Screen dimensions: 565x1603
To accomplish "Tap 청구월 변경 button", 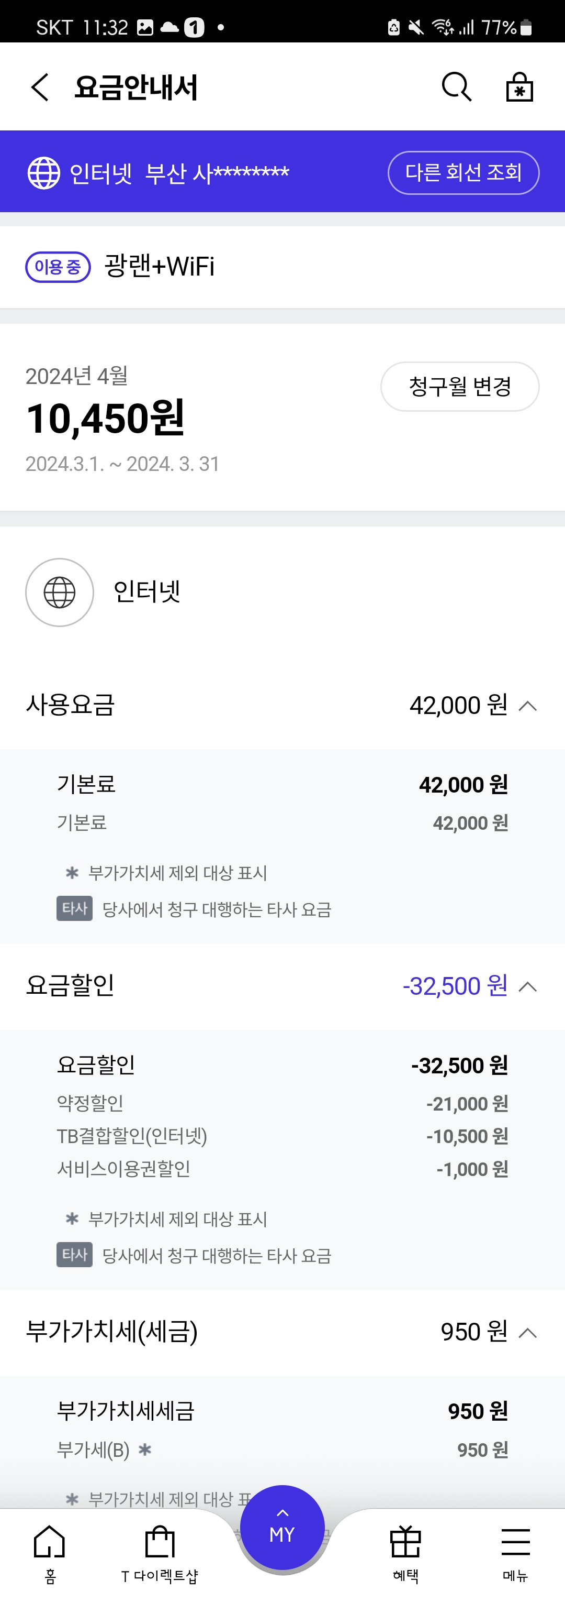I will tap(459, 387).
